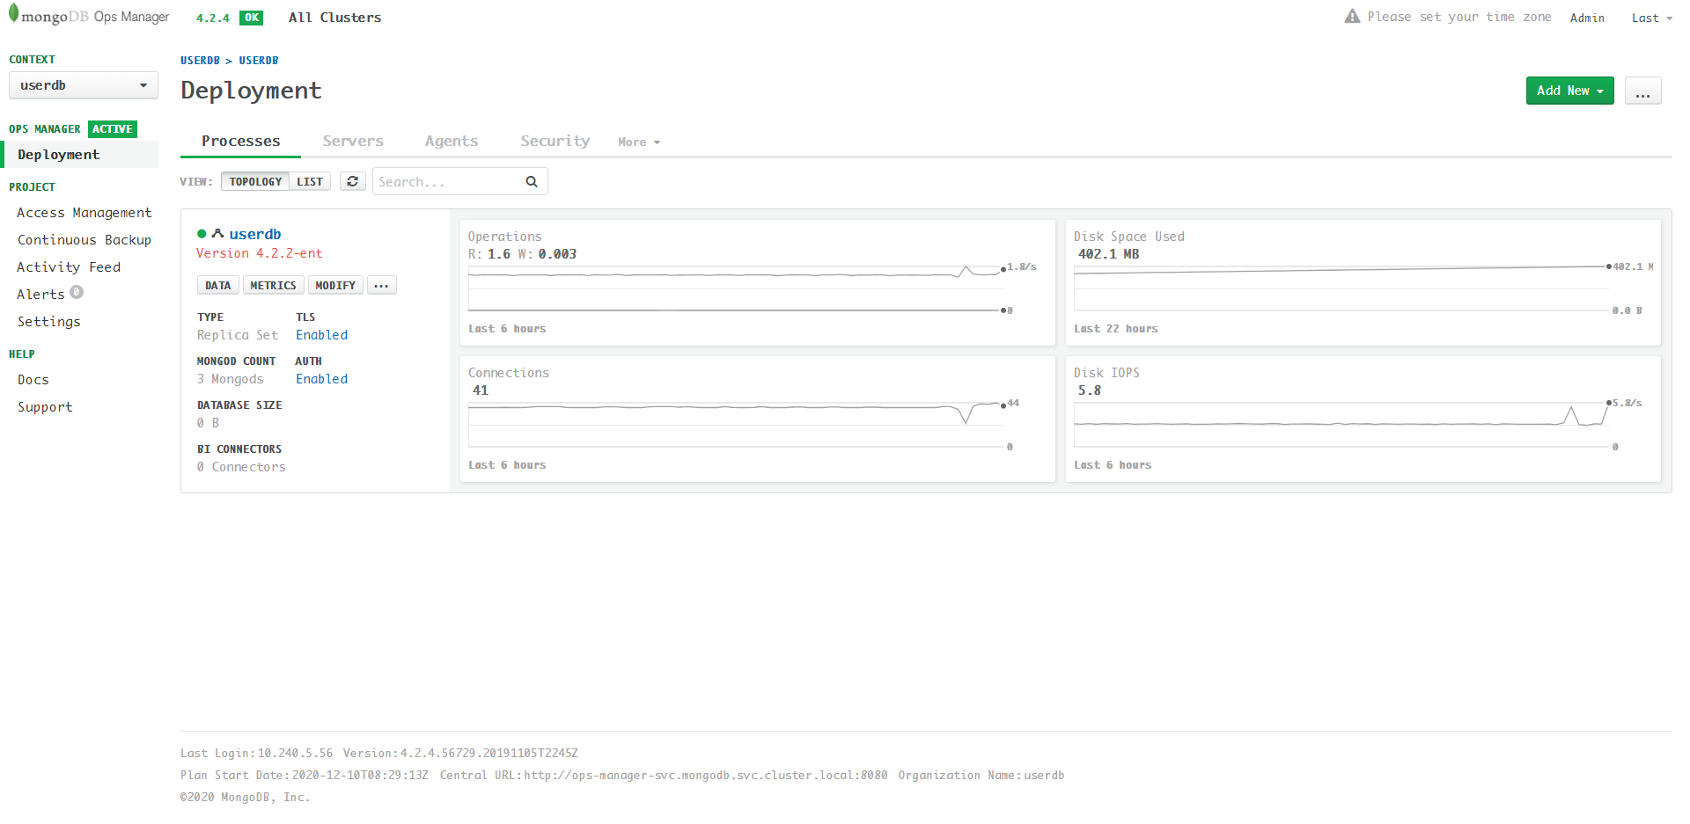Viewport: 1690px width, 824px height.
Task: Open Continuous Backup from the sidebar
Action: (x=84, y=239)
